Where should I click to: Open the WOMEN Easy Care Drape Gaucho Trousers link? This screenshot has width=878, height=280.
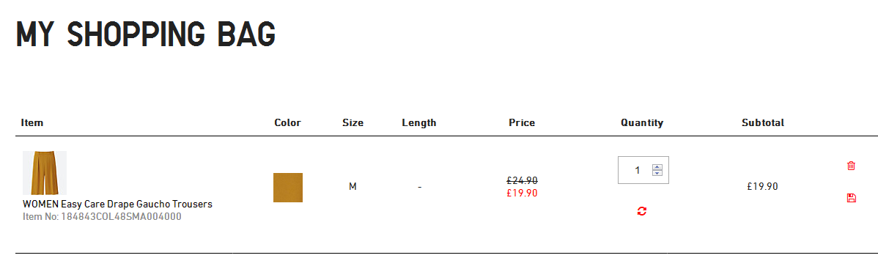pyautogui.click(x=117, y=204)
